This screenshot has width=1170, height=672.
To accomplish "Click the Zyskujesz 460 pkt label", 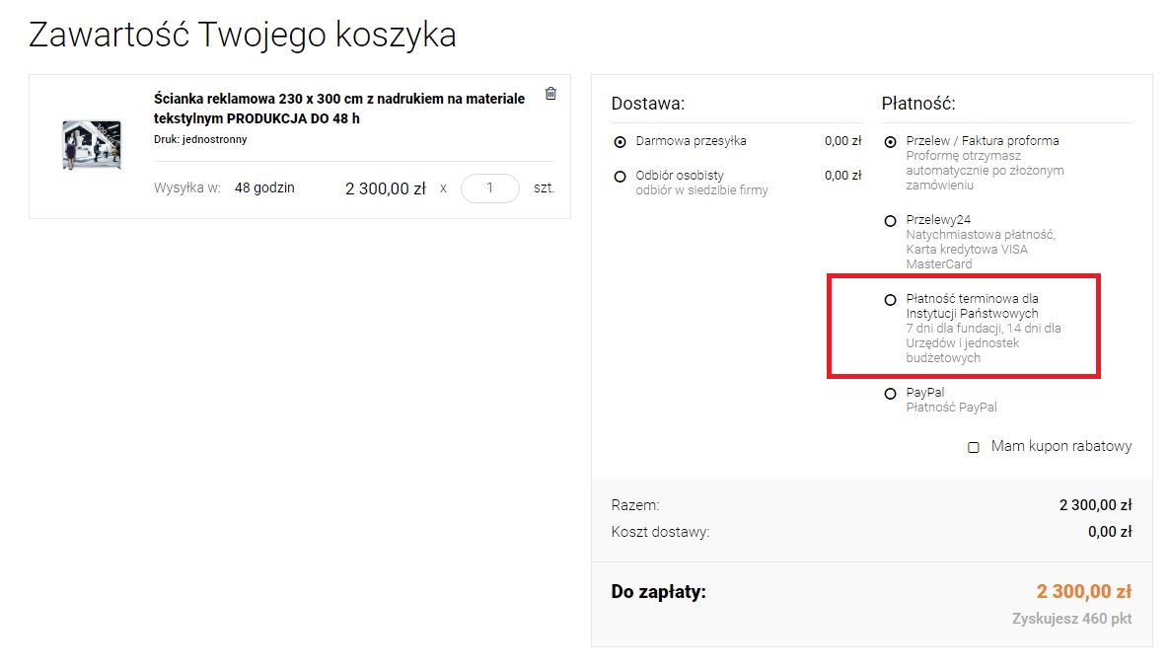I will (x=1073, y=621).
